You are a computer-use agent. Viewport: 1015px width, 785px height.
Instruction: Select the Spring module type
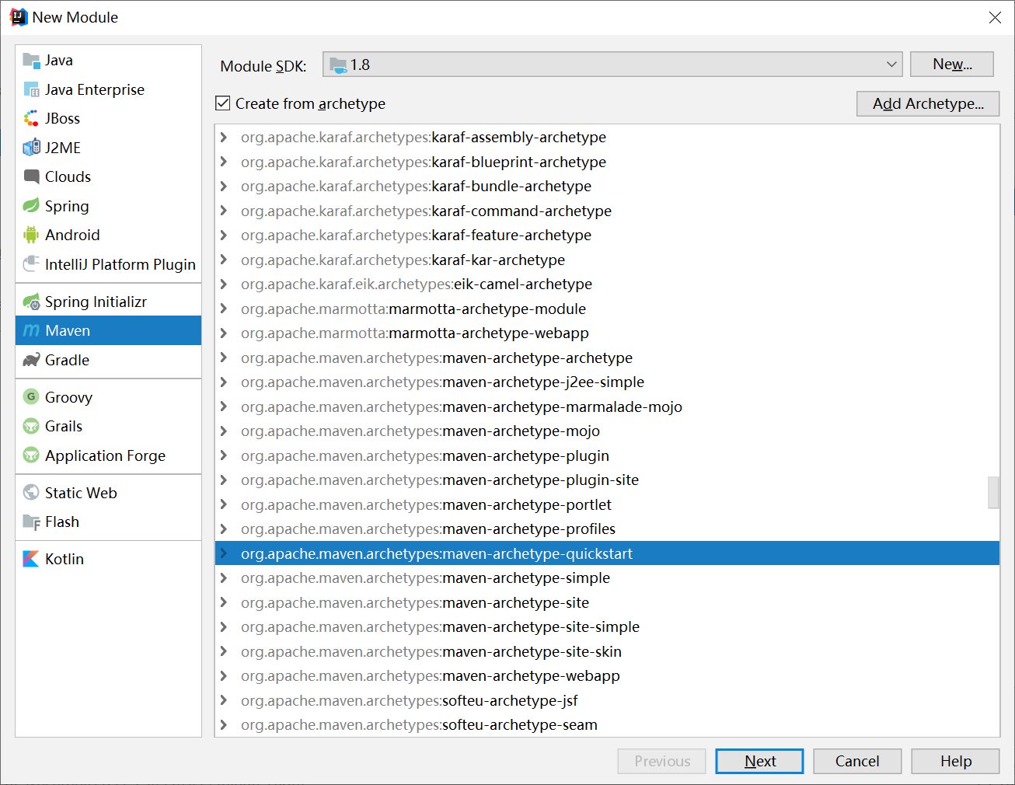(x=108, y=206)
